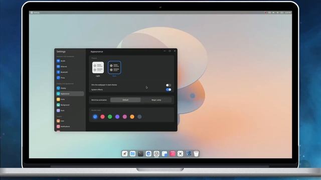Viewport: 321px width, 180px height.
Task: Maximize the Settings window
Action: click(x=170, y=51)
